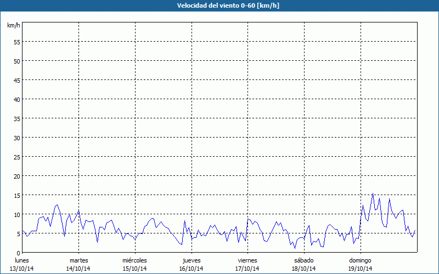Select the 'viernes' day label
This screenshot has height=274, width=439.
(247, 260)
